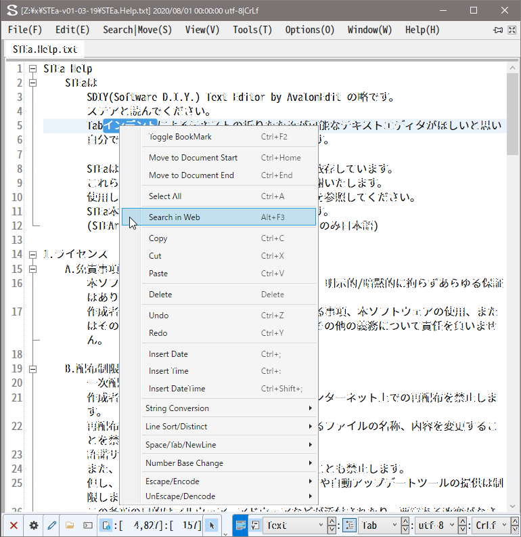Collapse the fold marker at line 19

click(x=33, y=369)
